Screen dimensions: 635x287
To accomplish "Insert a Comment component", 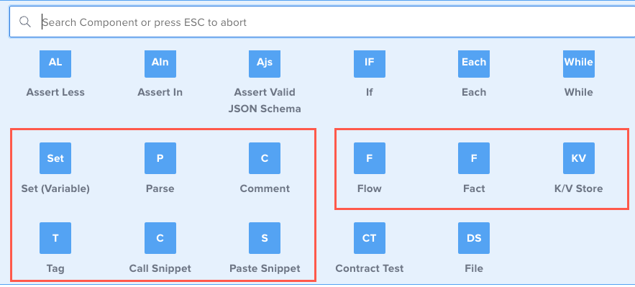I will [x=265, y=158].
